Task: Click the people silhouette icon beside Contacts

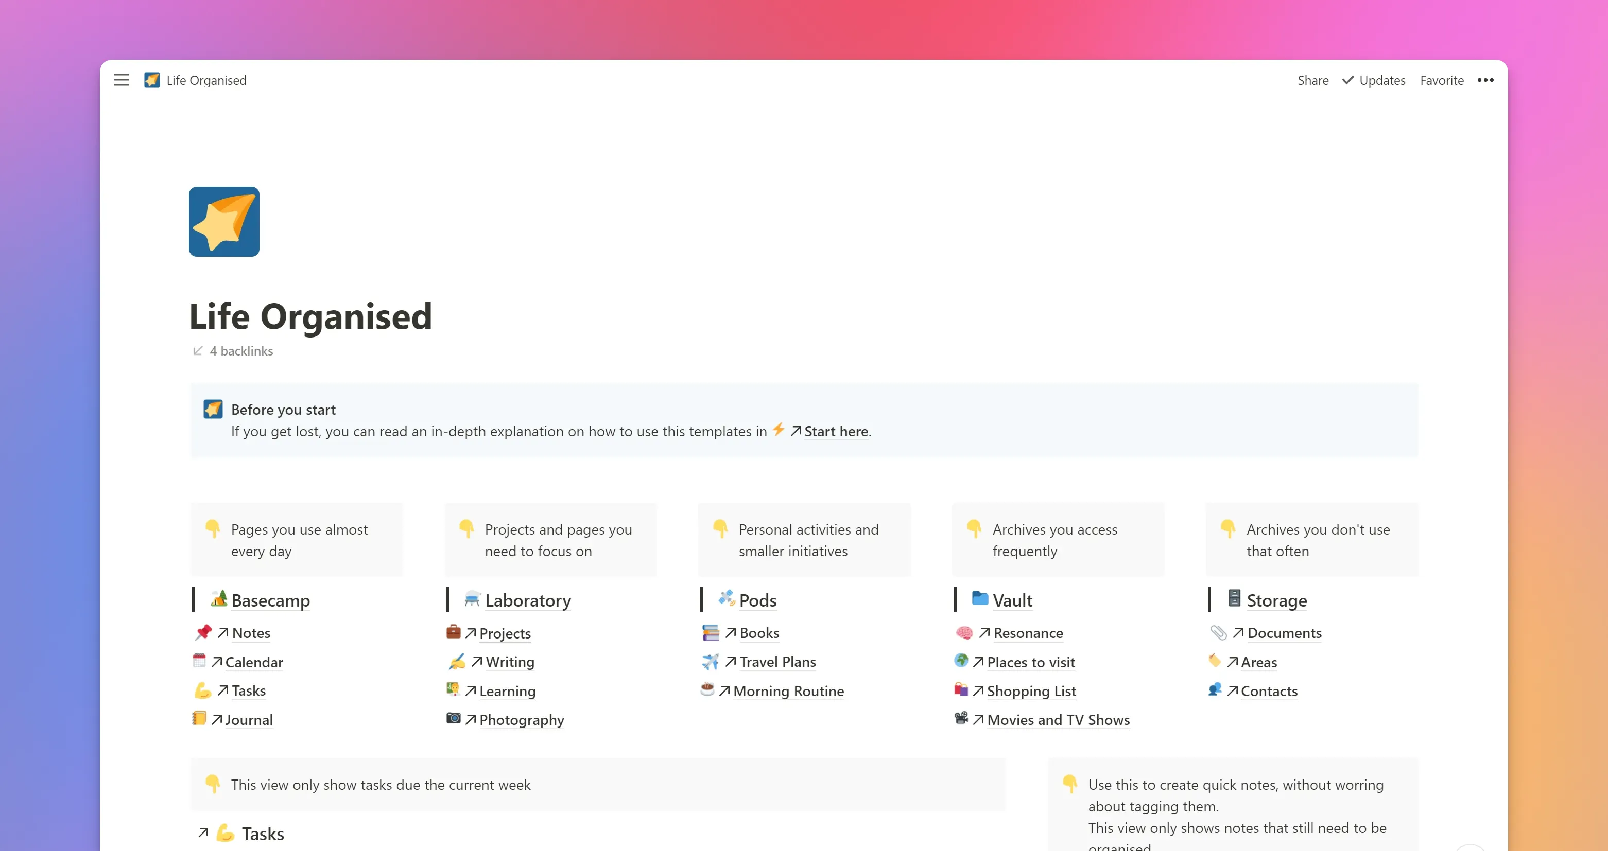Action: [1215, 689]
